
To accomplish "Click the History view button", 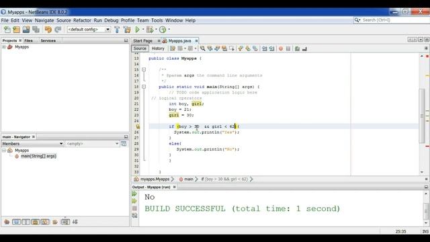I will click(x=158, y=48).
